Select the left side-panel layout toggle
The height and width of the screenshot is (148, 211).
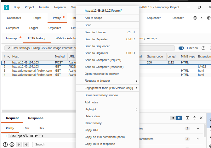(173, 118)
